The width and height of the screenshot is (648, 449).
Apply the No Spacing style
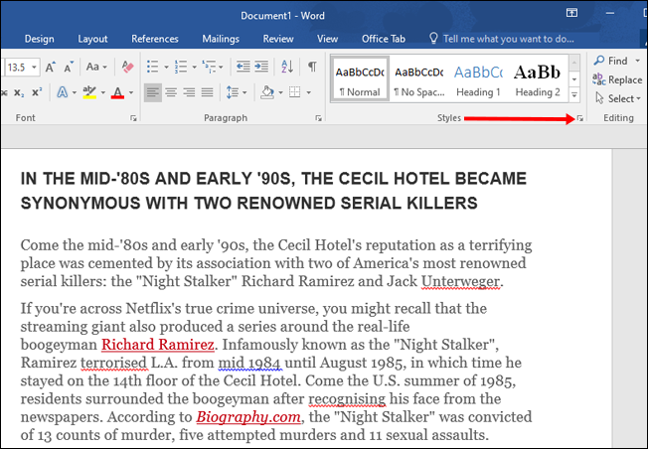pos(419,80)
